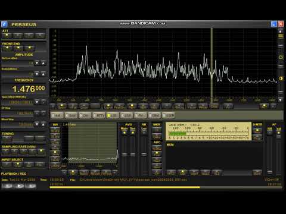
Task: Toggle the Preamp front-end button
Action: click(x=29, y=48)
